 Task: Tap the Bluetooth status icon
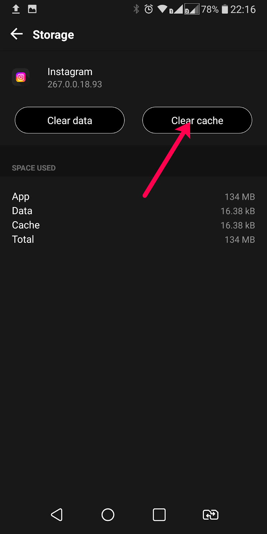click(136, 9)
